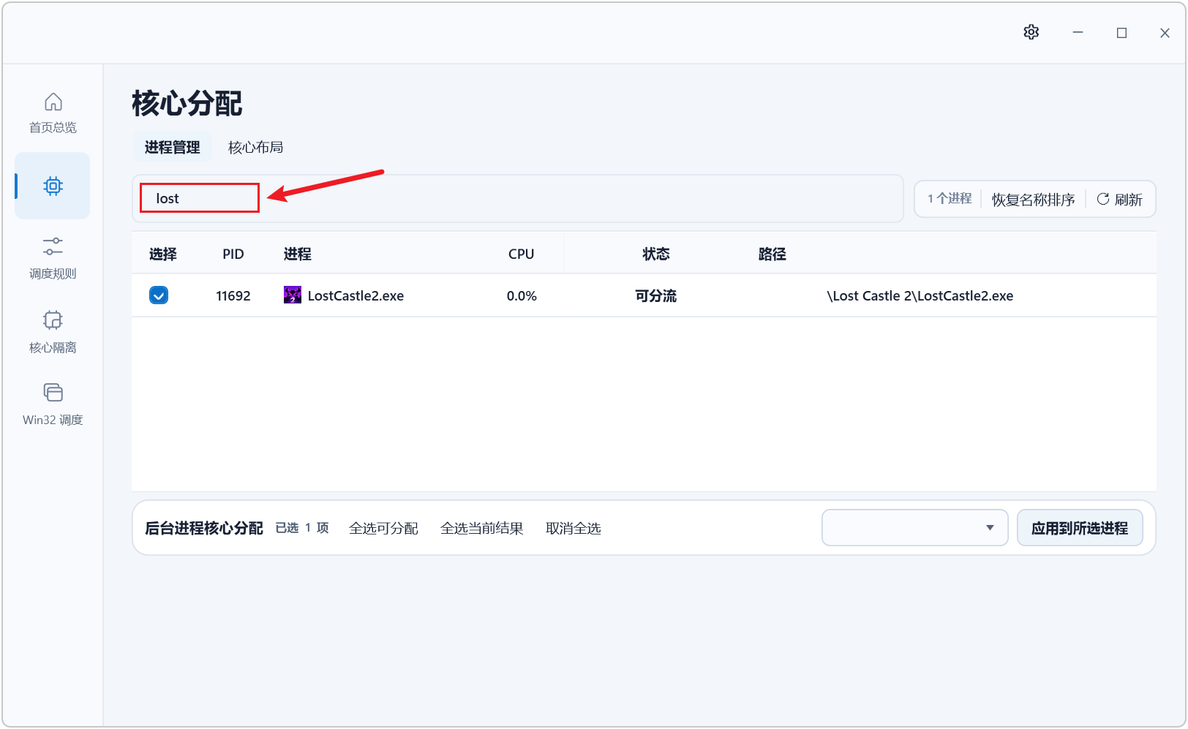Click 应用到所选进程 button
This screenshot has height=729, width=1188.
[x=1080, y=528]
